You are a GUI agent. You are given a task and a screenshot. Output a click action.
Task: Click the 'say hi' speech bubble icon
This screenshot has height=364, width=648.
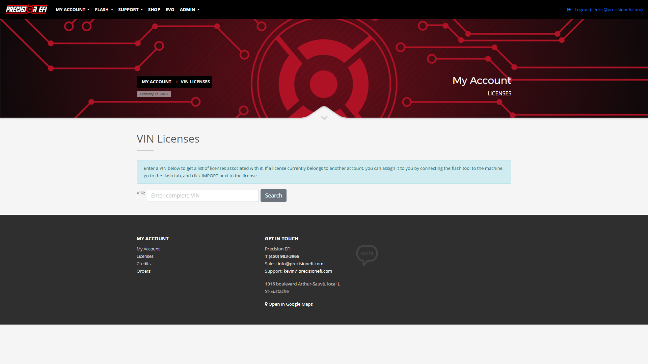367,254
